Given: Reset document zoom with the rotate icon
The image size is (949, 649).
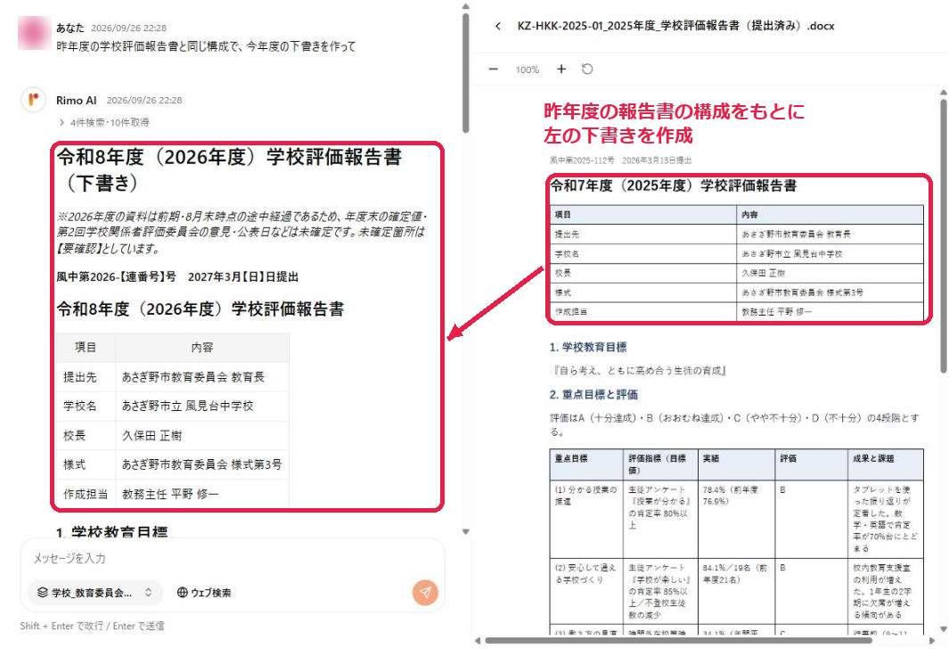Looking at the screenshot, I should pyautogui.click(x=587, y=69).
